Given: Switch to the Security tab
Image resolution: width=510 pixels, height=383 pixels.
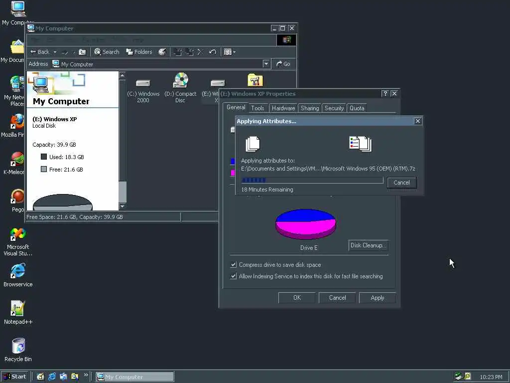Looking at the screenshot, I should coord(334,108).
